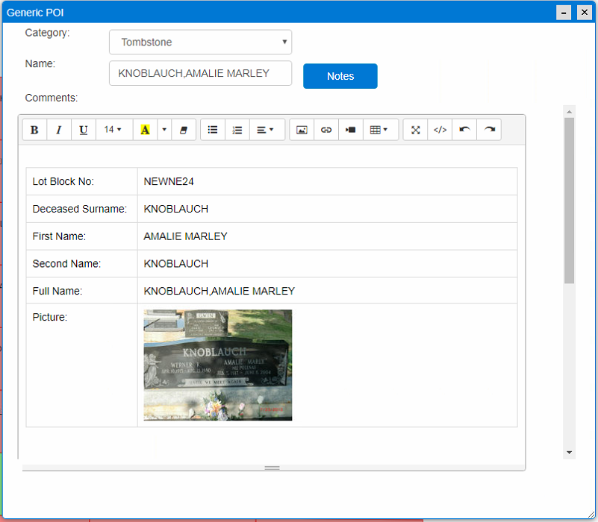598x522 pixels.
Task: Redo the last edit
Action: [489, 130]
